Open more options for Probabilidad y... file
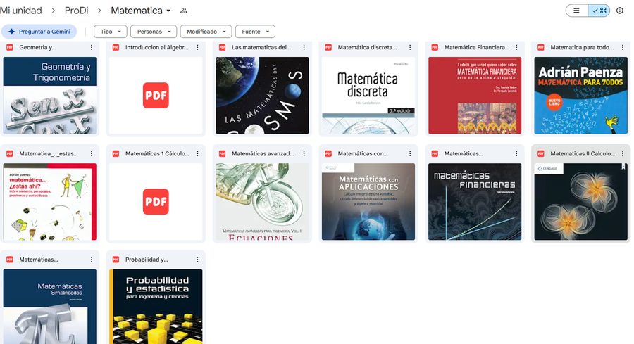634x344 pixels. click(197, 260)
